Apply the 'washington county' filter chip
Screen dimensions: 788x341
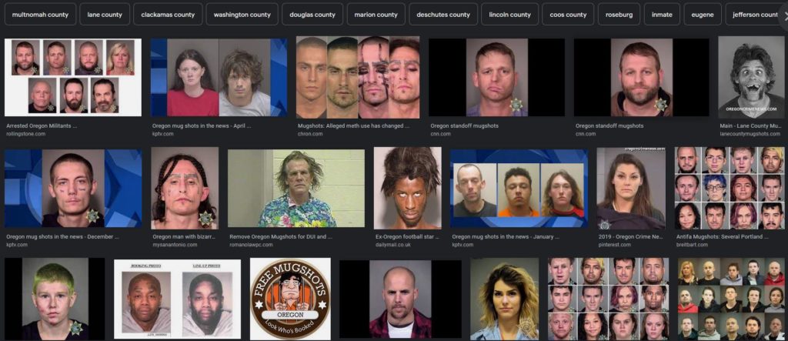[x=241, y=15]
